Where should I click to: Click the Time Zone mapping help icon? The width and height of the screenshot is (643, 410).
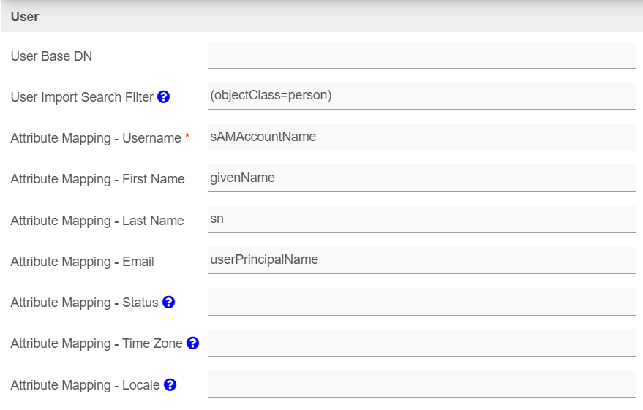point(192,343)
